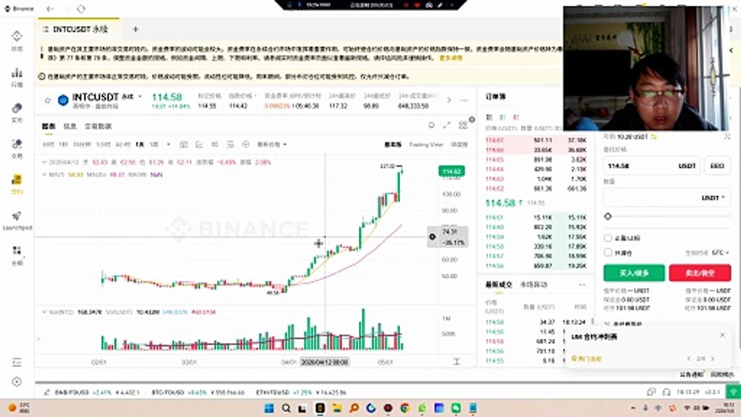Click the headset support icon in status bar

pyautogui.click(x=667, y=392)
